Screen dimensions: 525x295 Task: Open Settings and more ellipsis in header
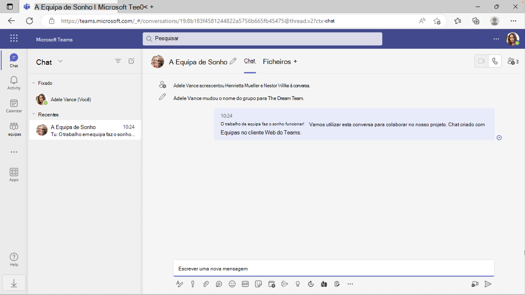click(496, 39)
